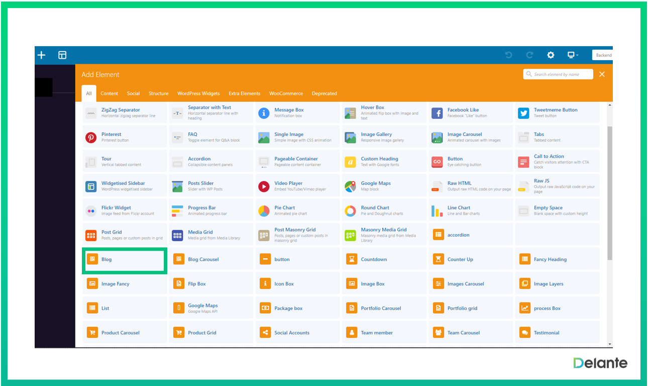Add the Image Carousel element icon
Viewport: 648px width, 386px height.
[x=437, y=137]
